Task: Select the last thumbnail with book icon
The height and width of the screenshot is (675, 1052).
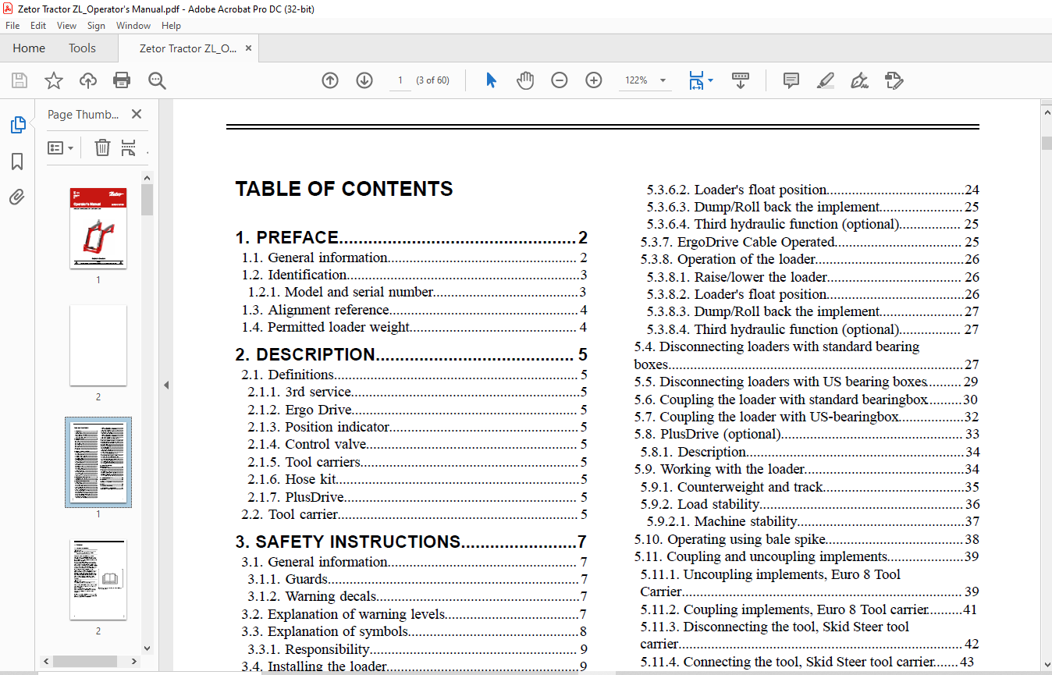Action: coord(98,580)
